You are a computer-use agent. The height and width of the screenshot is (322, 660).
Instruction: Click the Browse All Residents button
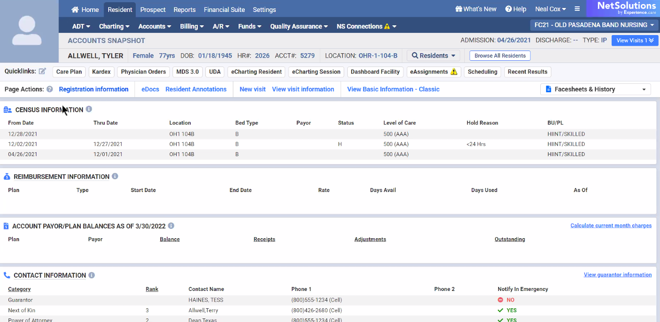tap(500, 55)
